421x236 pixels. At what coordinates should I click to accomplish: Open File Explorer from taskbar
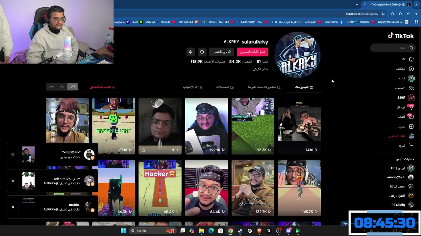(x=201, y=231)
